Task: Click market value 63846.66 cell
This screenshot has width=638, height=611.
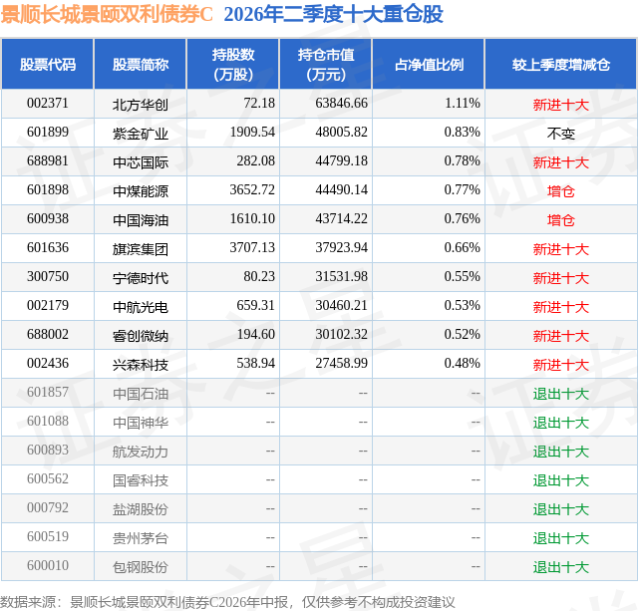Action: point(341,104)
